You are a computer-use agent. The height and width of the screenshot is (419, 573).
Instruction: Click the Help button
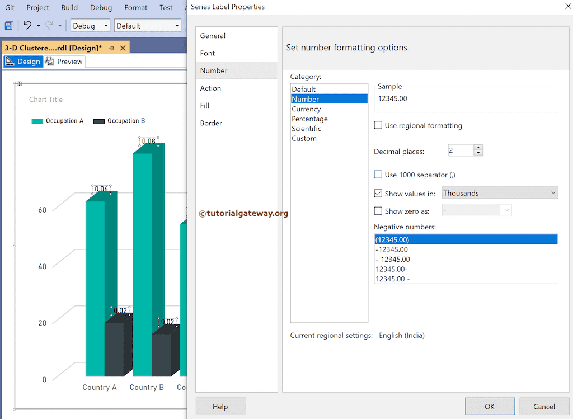pos(220,406)
